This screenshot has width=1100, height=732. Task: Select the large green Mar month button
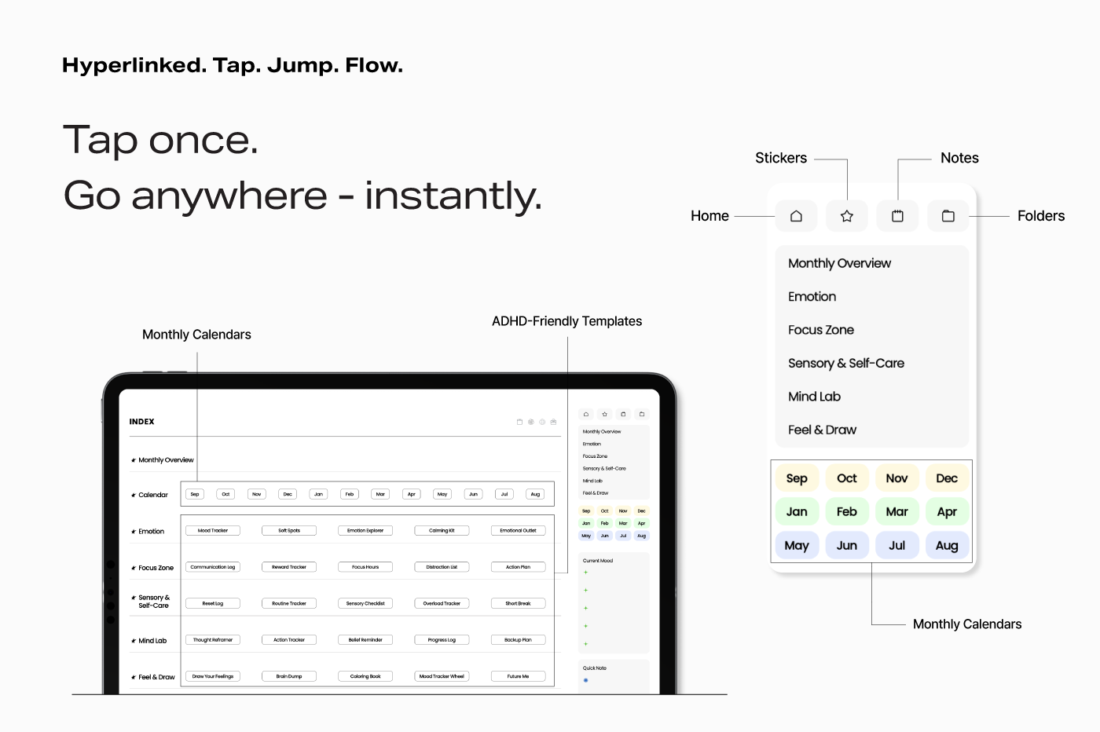896,512
